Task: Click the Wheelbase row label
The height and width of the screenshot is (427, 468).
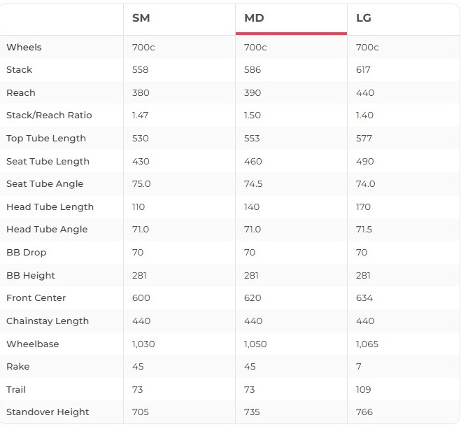Action: point(33,344)
